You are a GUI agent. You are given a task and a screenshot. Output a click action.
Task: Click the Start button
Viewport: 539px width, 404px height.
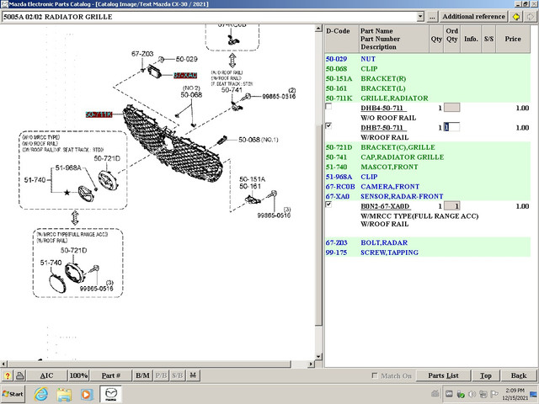tap(13, 394)
